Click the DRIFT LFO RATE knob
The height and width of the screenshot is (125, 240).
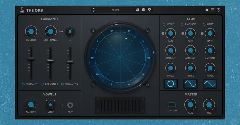(x=210, y=33)
